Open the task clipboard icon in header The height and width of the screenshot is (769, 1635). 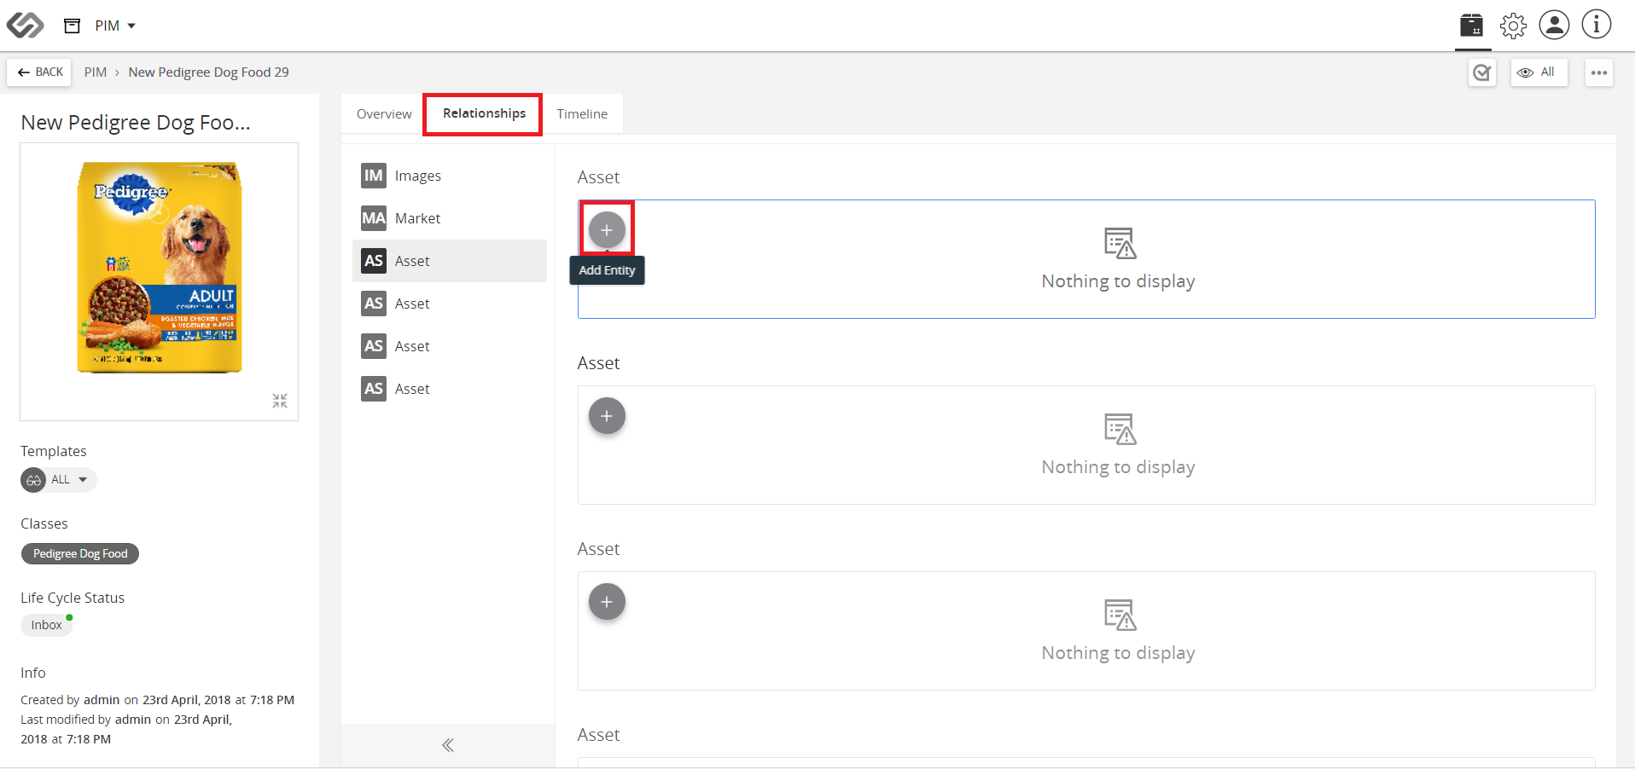1471,26
